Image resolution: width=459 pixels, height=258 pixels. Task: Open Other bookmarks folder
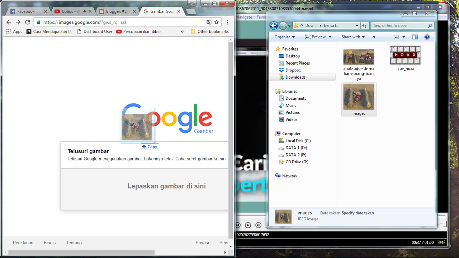[x=210, y=32]
